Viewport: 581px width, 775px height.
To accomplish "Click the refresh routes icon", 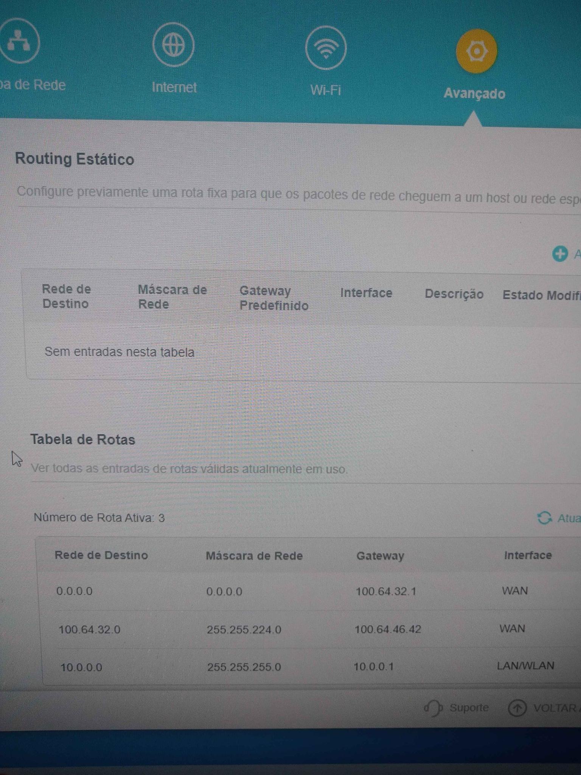I will click(544, 518).
